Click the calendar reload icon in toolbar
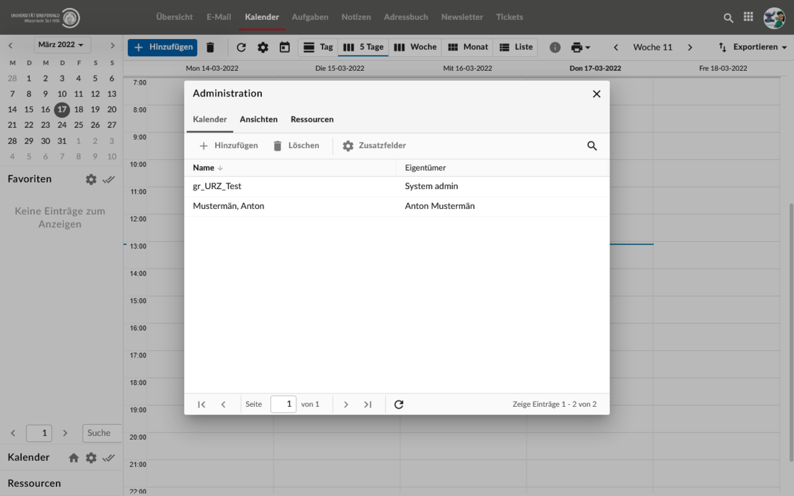Image resolution: width=794 pixels, height=496 pixels. click(241, 47)
